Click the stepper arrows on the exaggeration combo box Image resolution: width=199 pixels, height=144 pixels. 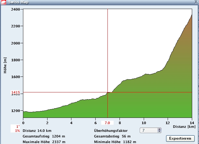159,131
